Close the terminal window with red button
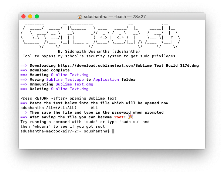Image resolution: width=224 pixels, height=174 pixels. [23, 16]
